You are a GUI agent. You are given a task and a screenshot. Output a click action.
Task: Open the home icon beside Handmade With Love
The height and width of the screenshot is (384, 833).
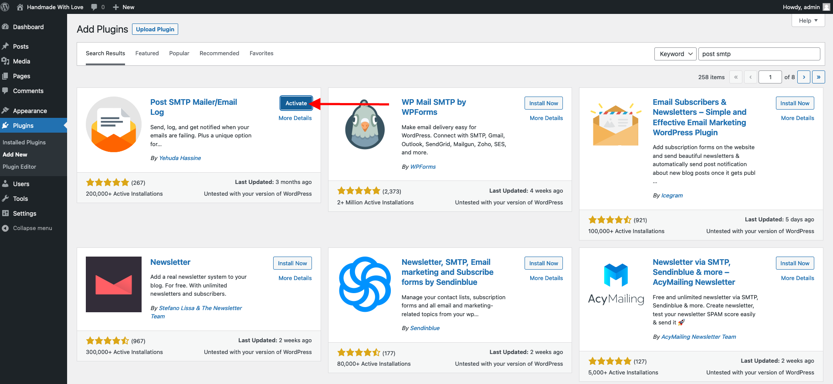20,7
